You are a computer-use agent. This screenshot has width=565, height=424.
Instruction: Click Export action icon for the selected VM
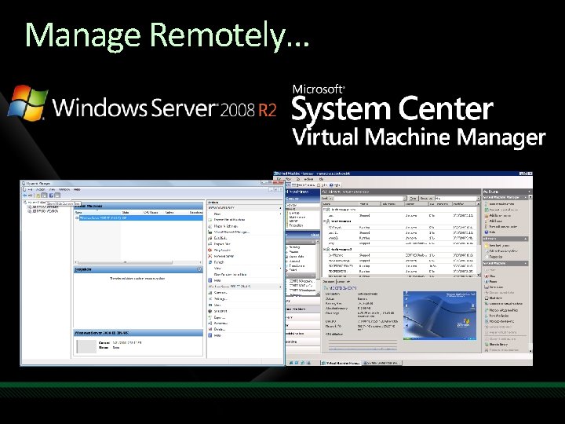[210, 317]
